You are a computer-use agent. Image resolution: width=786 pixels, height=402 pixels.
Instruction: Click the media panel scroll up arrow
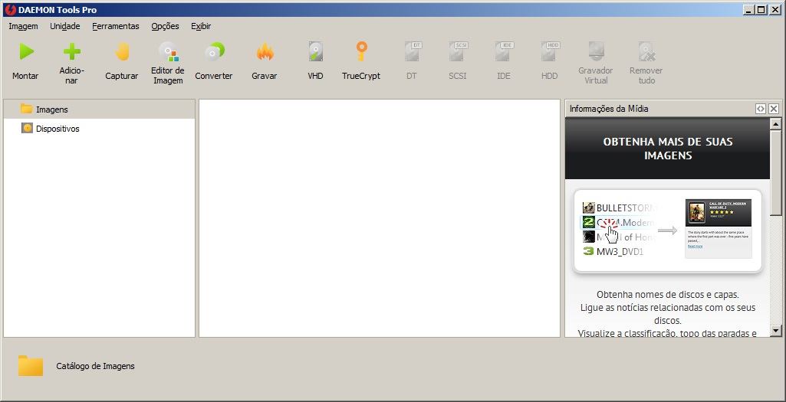(776, 123)
